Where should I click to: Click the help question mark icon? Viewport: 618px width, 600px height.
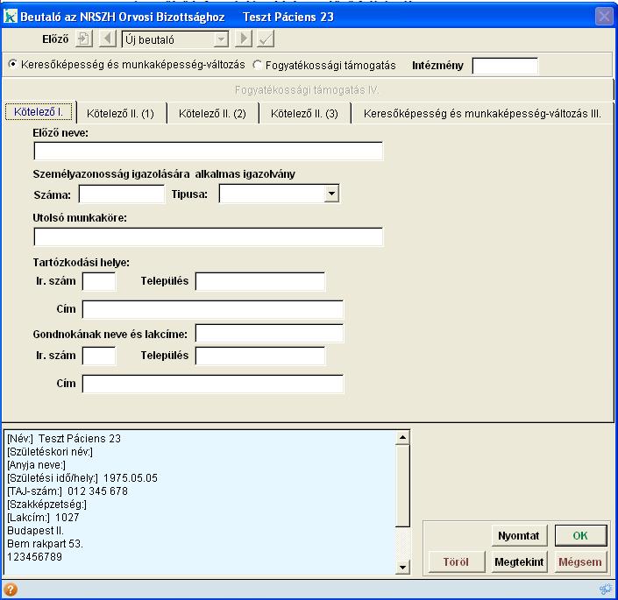(x=11, y=589)
